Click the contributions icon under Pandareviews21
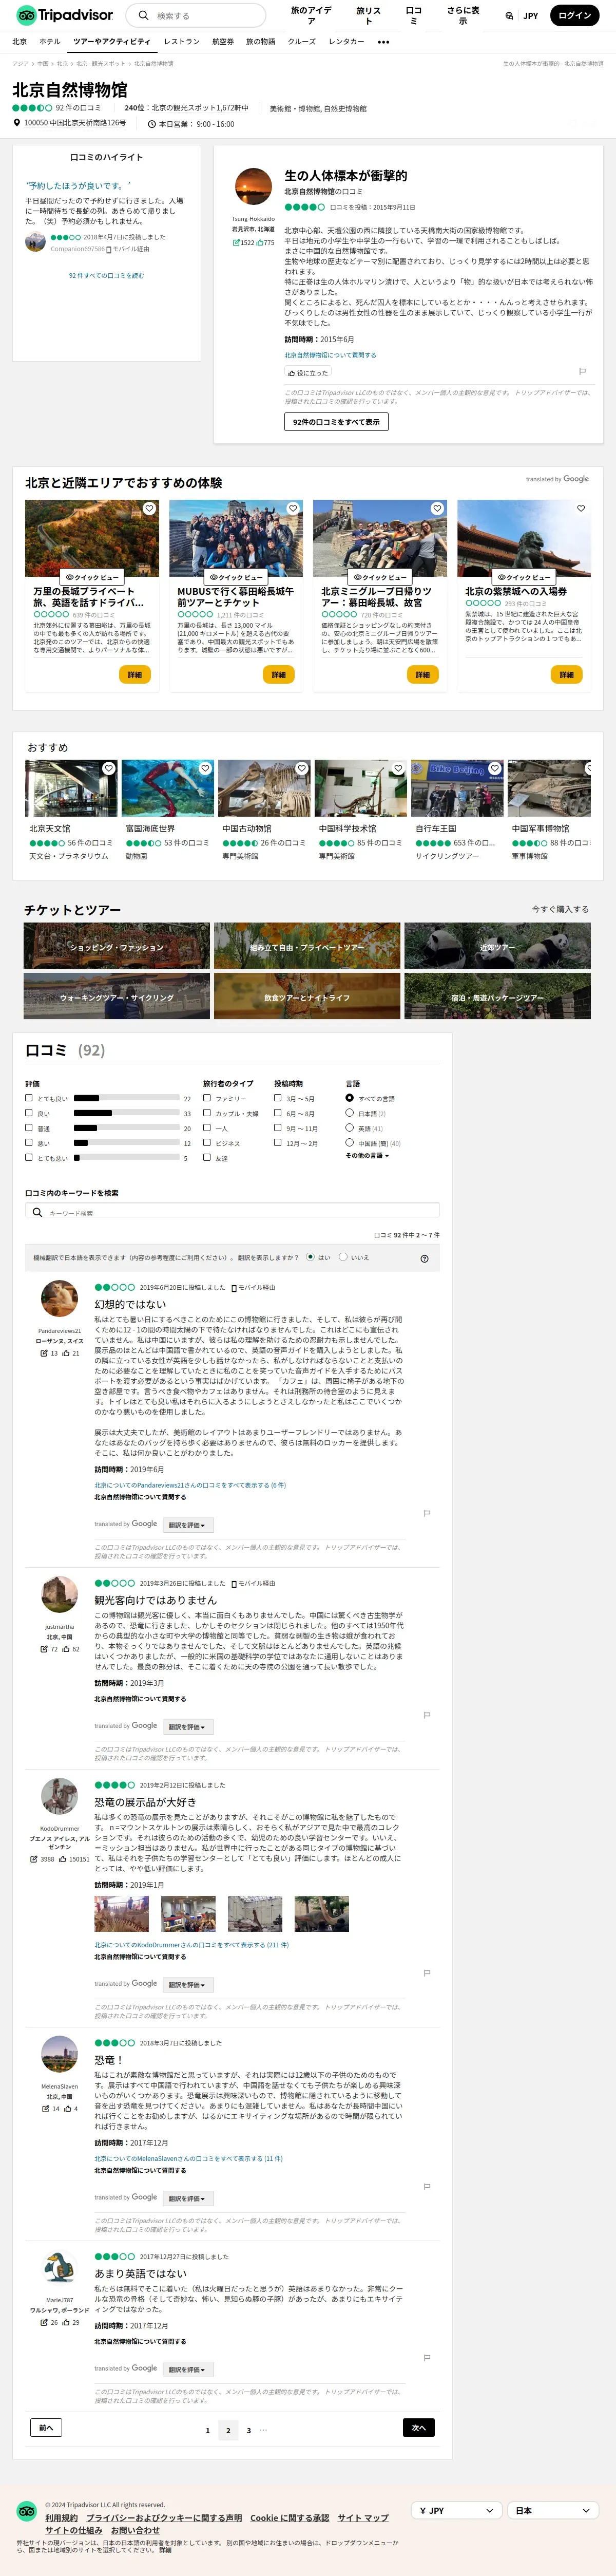This screenshot has width=616, height=2576. [x=44, y=1353]
